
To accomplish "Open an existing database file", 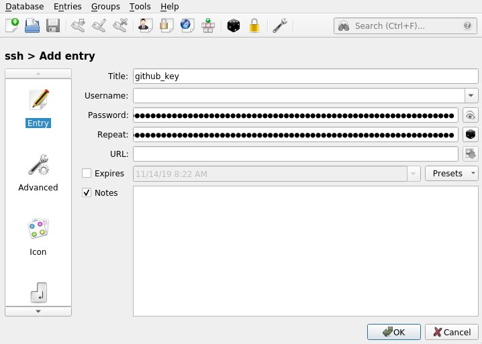I will (32, 25).
